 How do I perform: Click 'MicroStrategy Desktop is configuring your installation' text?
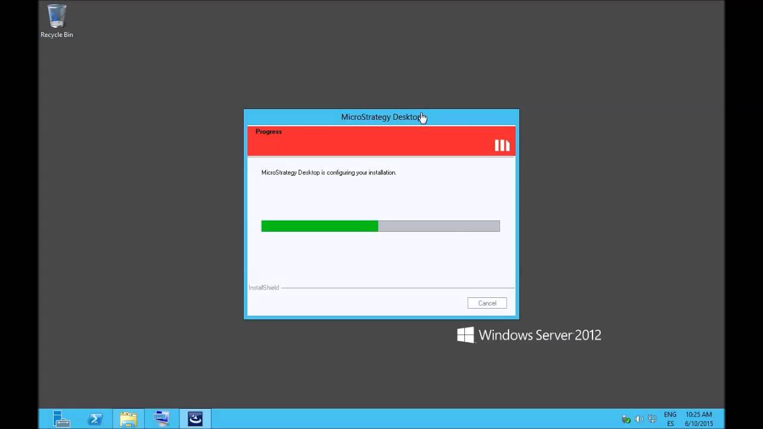click(328, 173)
